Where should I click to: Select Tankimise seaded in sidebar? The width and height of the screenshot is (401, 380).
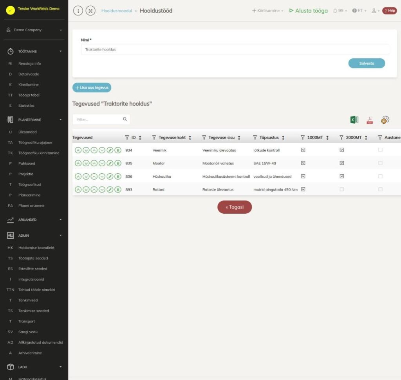tap(34, 311)
